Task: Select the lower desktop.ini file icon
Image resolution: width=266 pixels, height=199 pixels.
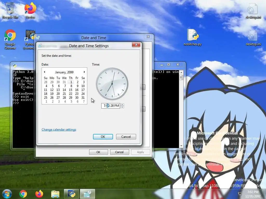Action: point(253,38)
